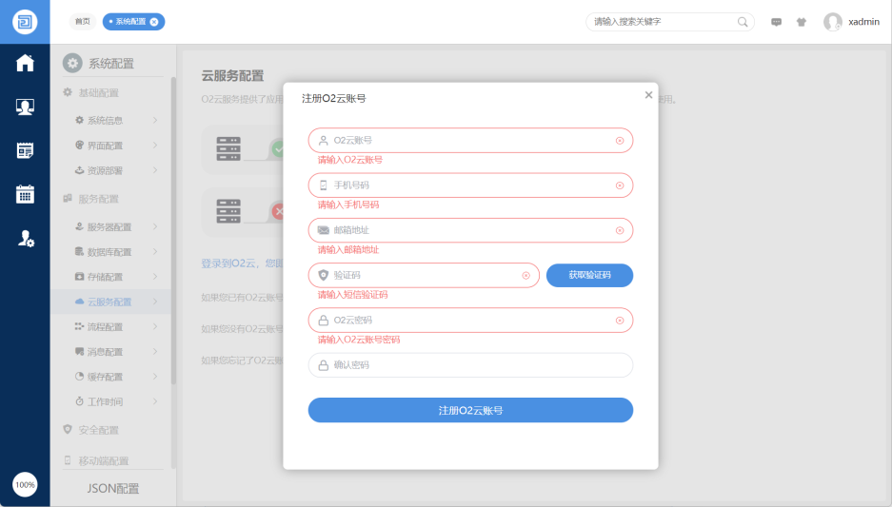The image size is (892, 507).
Task: Clear the 邮箱地址 field with its X icon
Action: pos(620,230)
